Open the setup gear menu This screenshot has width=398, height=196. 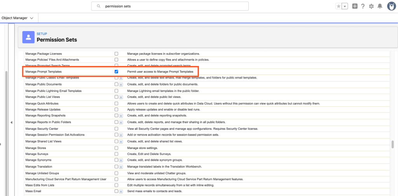(x=371, y=6)
